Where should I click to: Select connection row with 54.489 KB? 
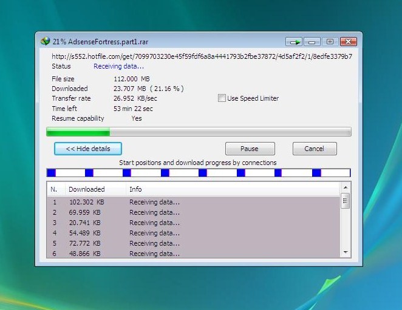[194, 233]
